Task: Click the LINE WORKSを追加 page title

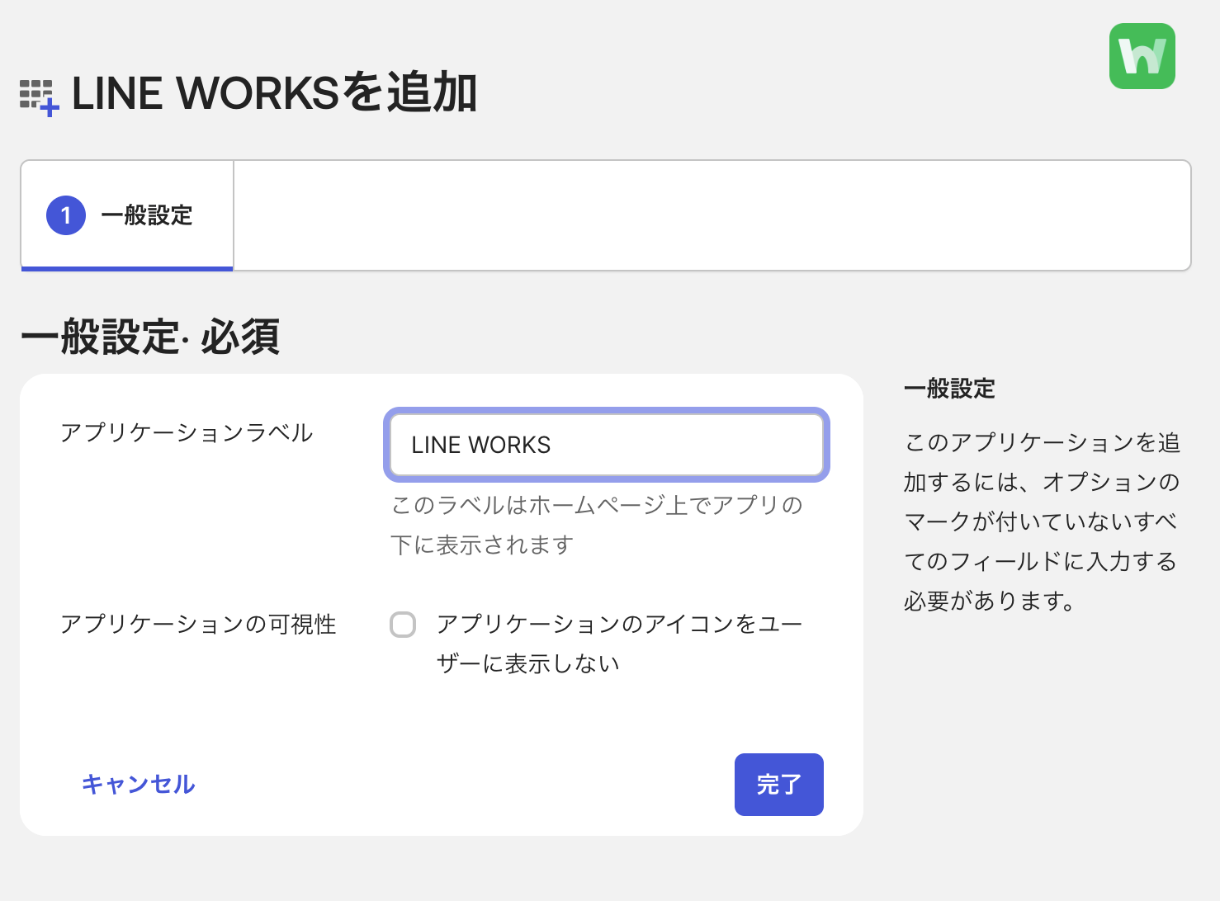Action: [275, 92]
